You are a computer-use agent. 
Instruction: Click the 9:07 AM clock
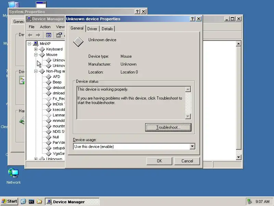click(262, 202)
